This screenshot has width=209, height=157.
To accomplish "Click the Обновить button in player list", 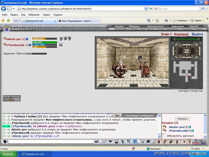I will [x=183, y=119].
